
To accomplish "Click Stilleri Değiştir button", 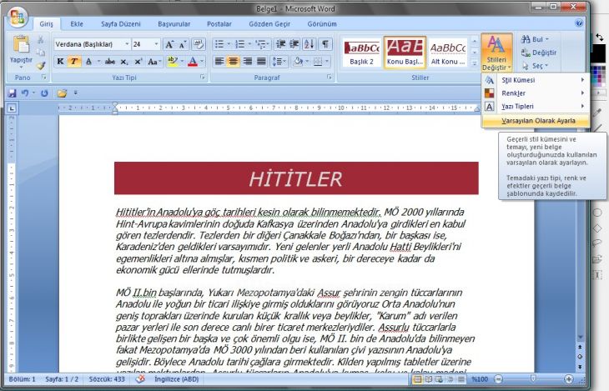I will click(496, 53).
